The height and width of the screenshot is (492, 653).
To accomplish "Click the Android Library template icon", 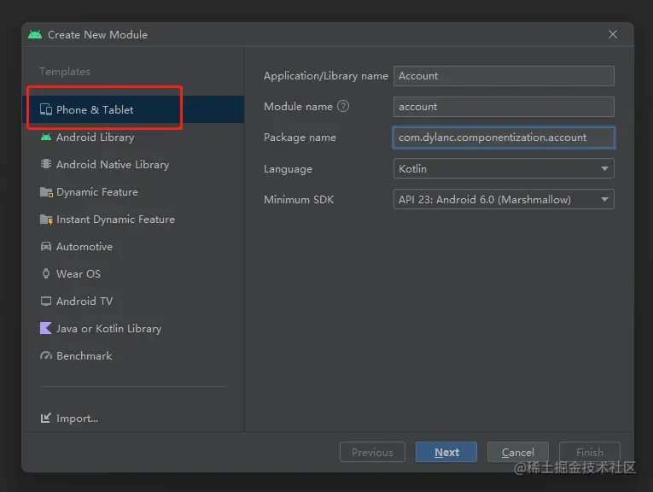I will [x=46, y=138].
